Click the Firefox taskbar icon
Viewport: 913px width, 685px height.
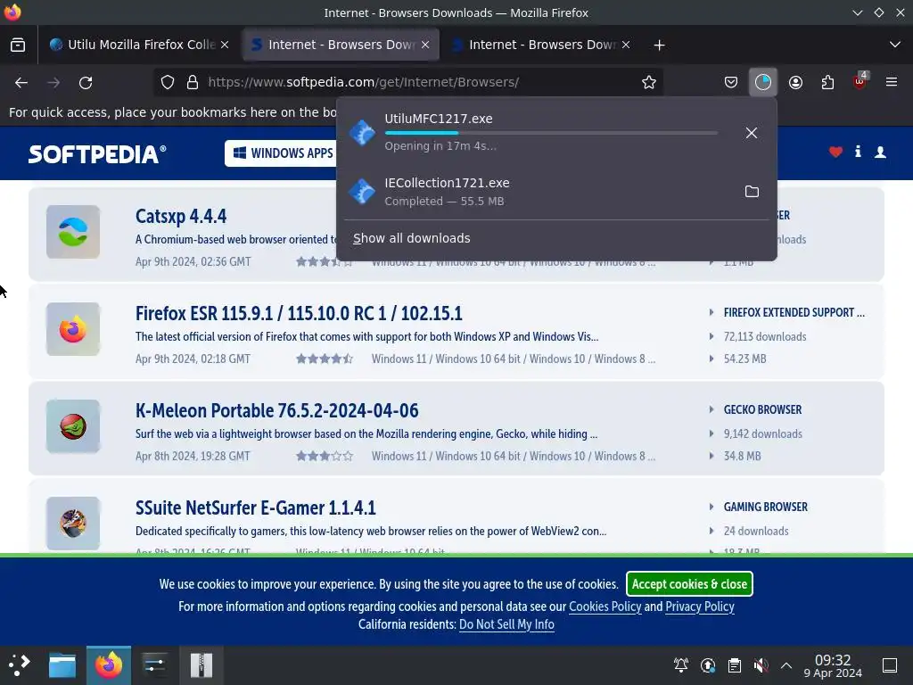click(x=109, y=665)
